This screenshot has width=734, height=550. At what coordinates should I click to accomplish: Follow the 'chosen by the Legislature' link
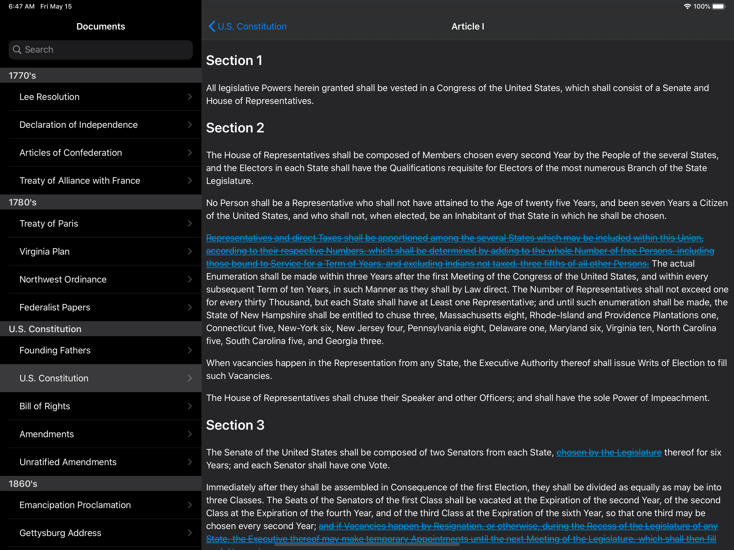[x=609, y=452]
